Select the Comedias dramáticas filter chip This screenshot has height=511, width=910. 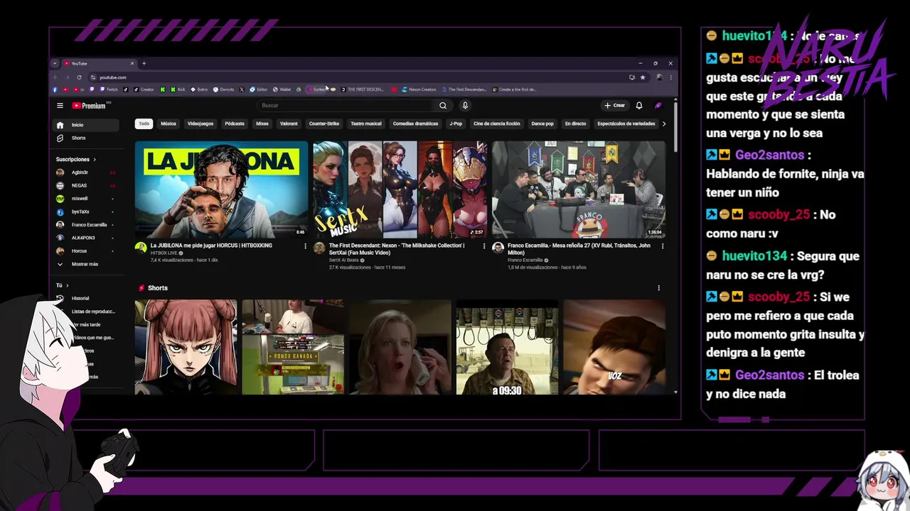coord(416,123)
